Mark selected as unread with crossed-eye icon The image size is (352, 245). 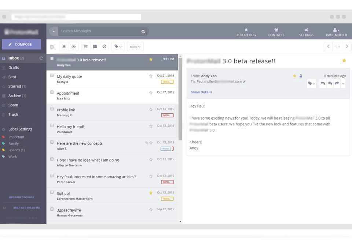pos(74,46)
